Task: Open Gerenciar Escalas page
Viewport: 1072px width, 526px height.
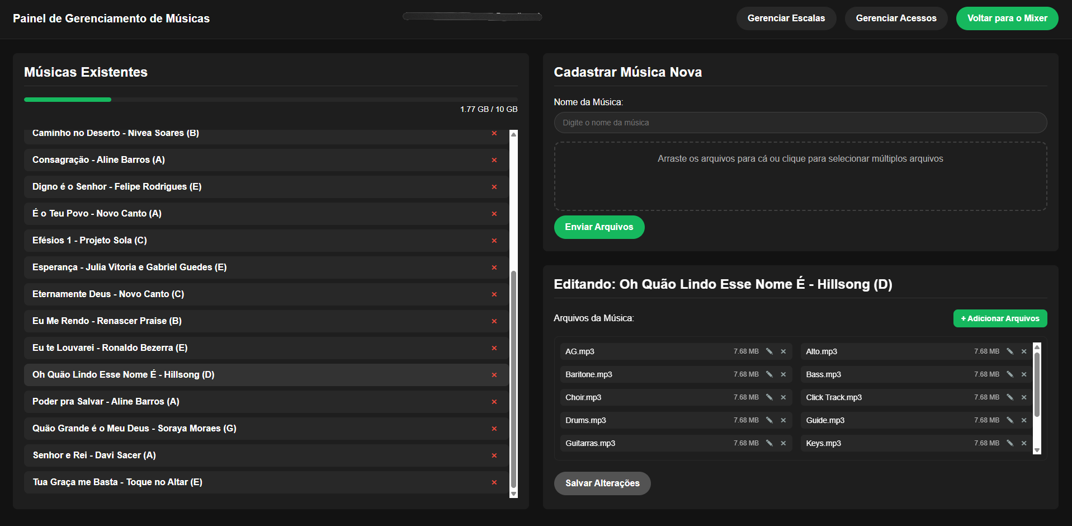Action: pos(786,18)
